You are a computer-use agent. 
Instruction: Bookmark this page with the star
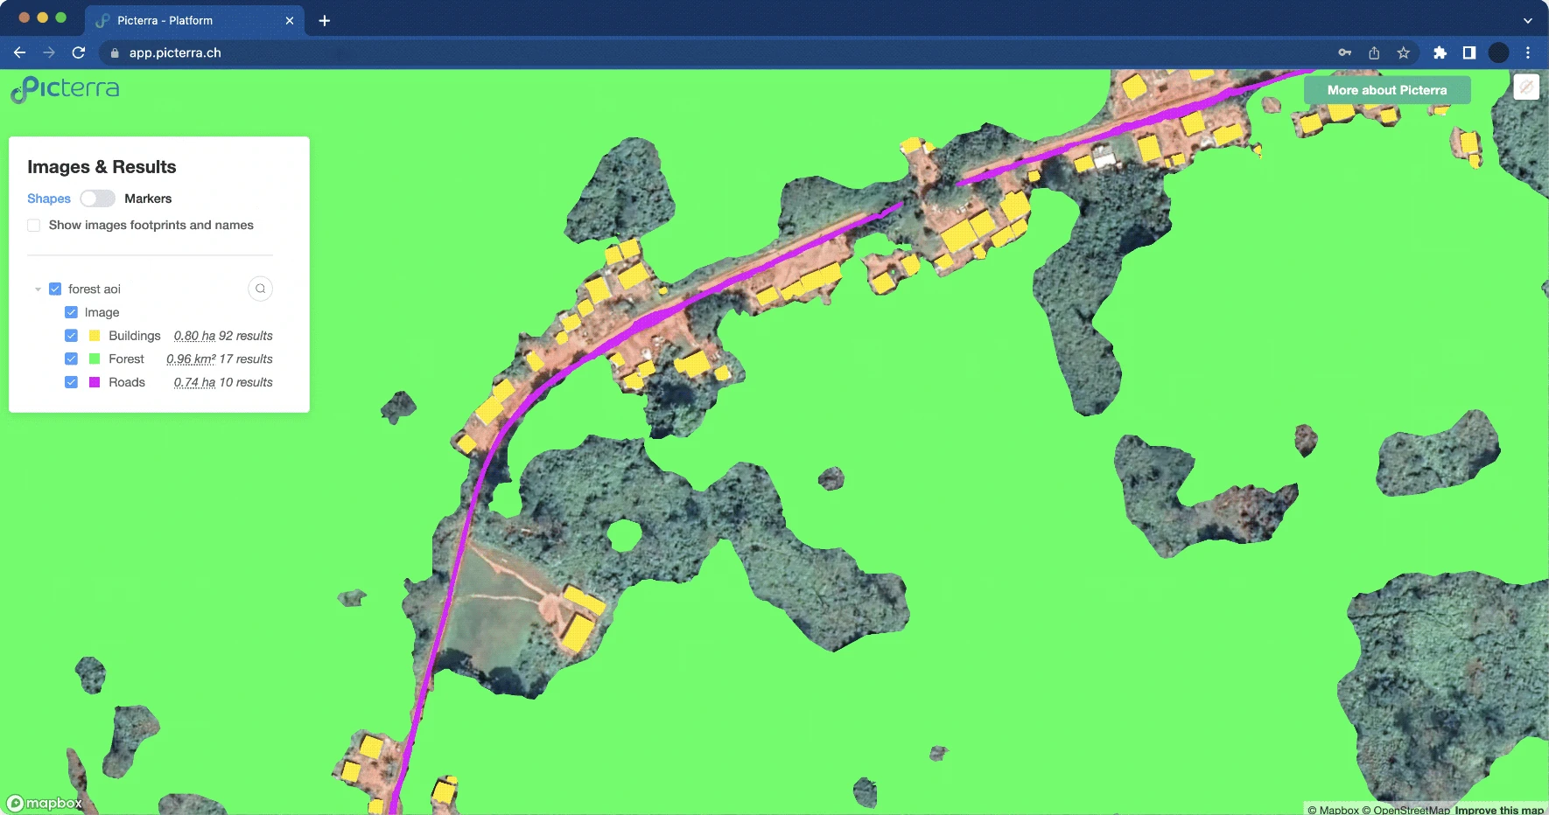pyautogui.click(x=1404, y=52)
